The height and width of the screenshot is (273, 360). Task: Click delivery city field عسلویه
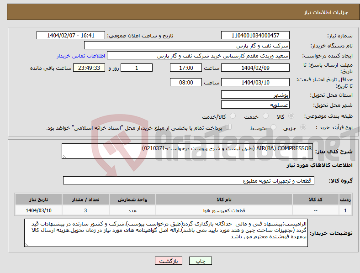[255, 105]
